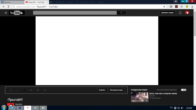
Task: Click autoplay info icon beside Автовоспроизведение
Action: click(179, 90)
